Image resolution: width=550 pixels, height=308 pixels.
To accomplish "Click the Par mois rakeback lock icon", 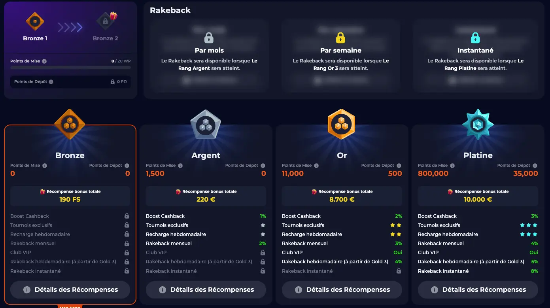I will click(209, 38).
